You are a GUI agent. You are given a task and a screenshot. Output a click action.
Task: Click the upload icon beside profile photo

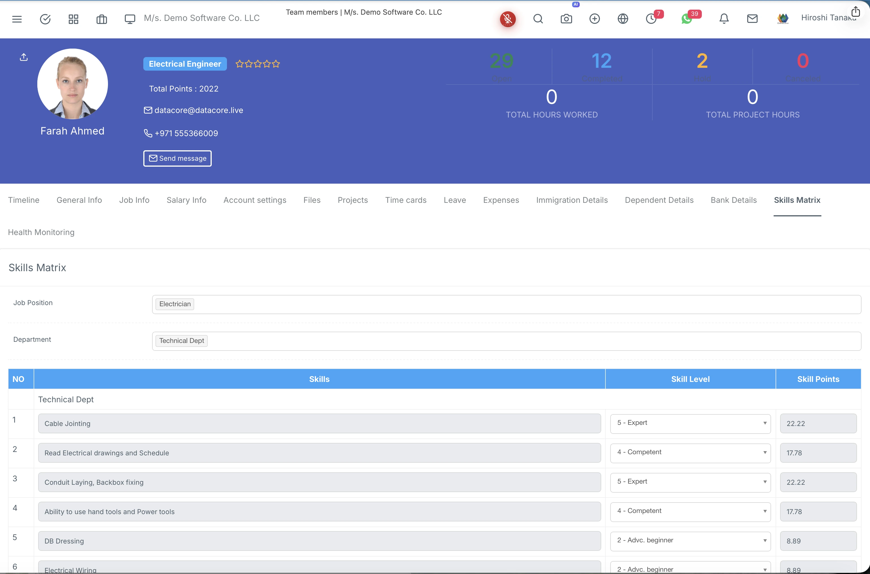24,57
